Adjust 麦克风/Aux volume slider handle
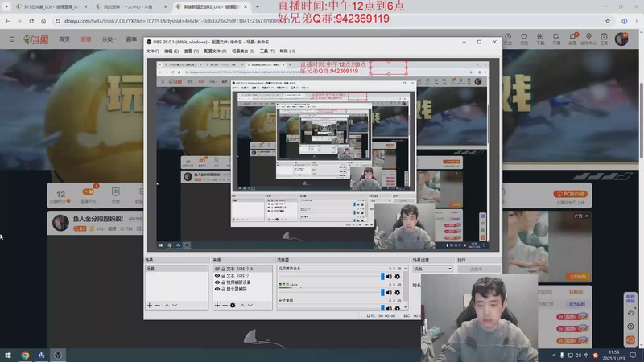 pyautogui.click(x=382, y=293)
